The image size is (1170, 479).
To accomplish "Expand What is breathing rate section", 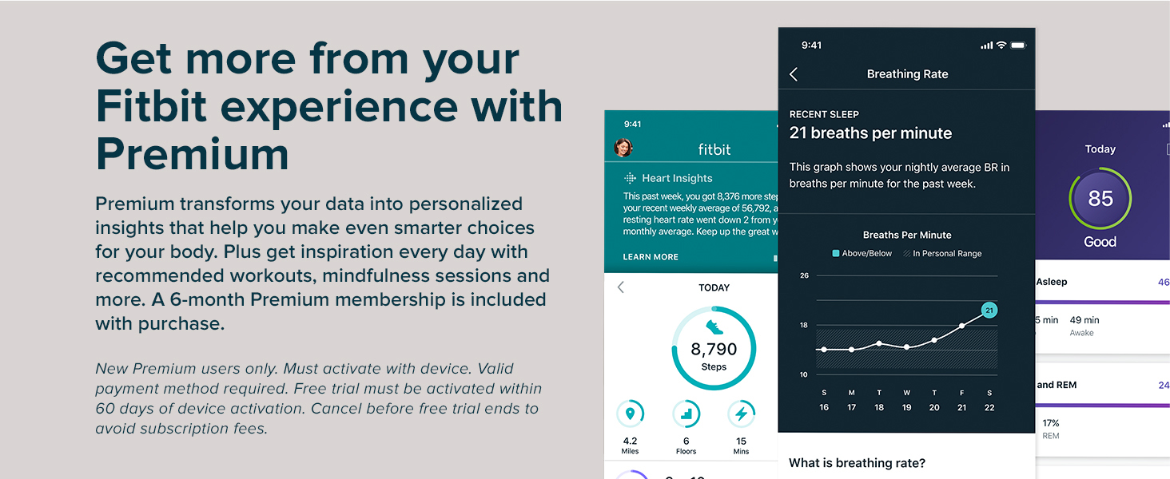I will coord(857,463).
